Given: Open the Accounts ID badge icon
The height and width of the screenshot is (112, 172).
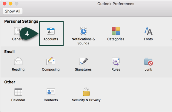Looking at the screenshot, I should tap(51, 31).
